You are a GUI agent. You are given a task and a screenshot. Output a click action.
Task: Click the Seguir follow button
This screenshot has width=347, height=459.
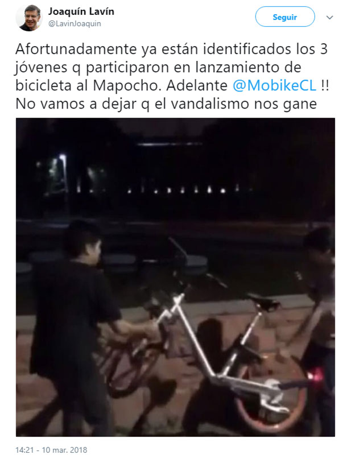coord(285,17)
